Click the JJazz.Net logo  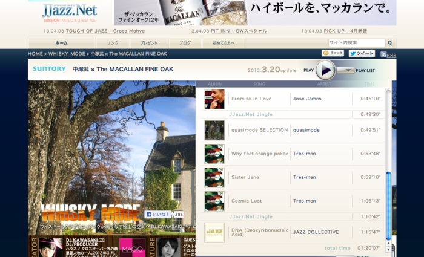[x=70, y=12]
